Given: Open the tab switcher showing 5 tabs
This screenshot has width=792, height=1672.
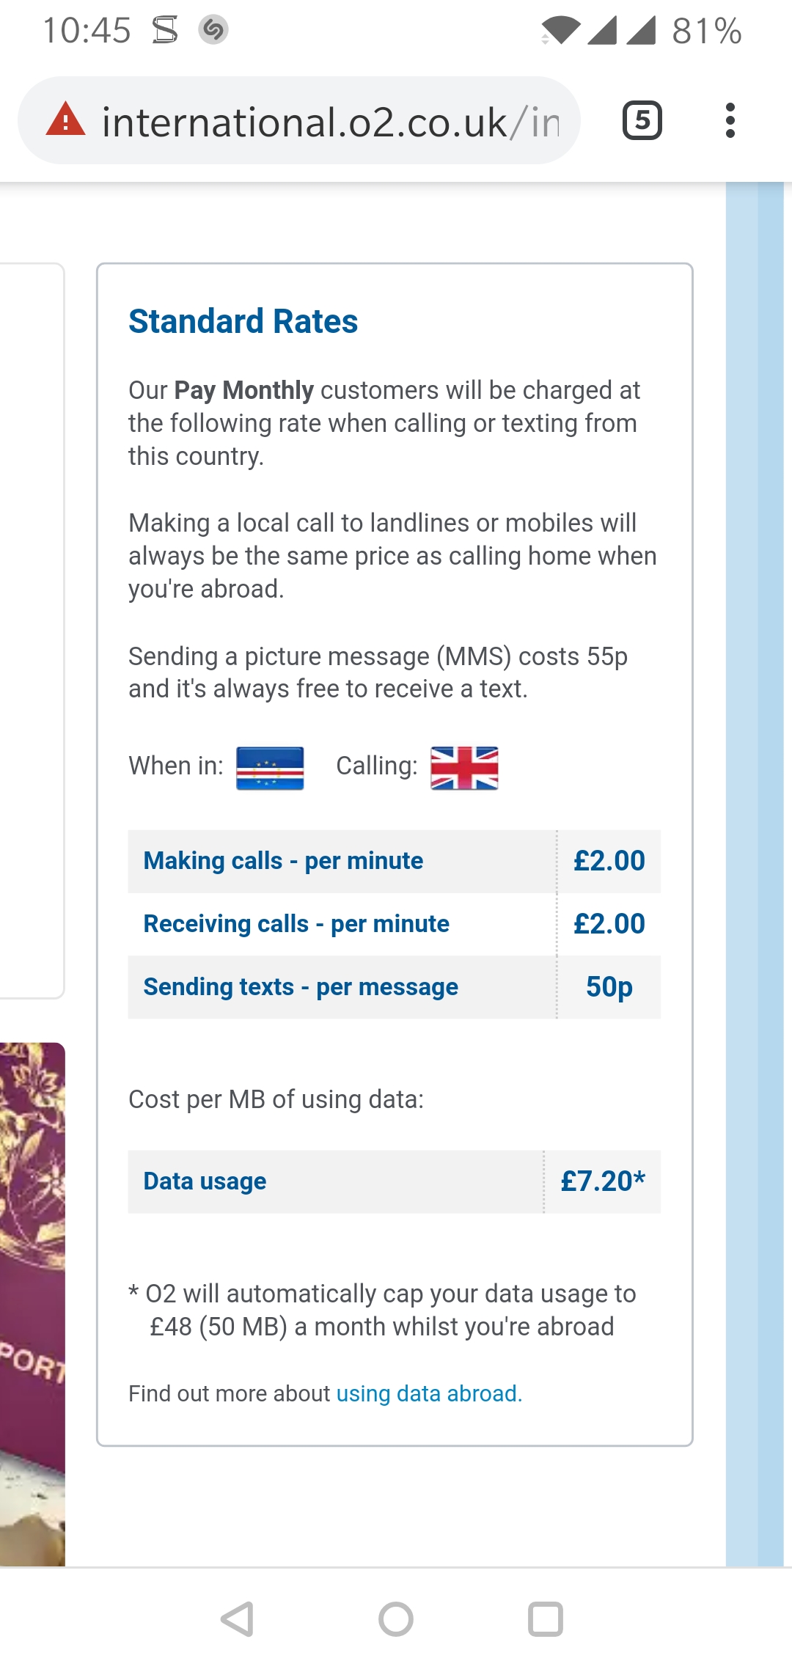Looking at the screenshot, I should [642, 120].
